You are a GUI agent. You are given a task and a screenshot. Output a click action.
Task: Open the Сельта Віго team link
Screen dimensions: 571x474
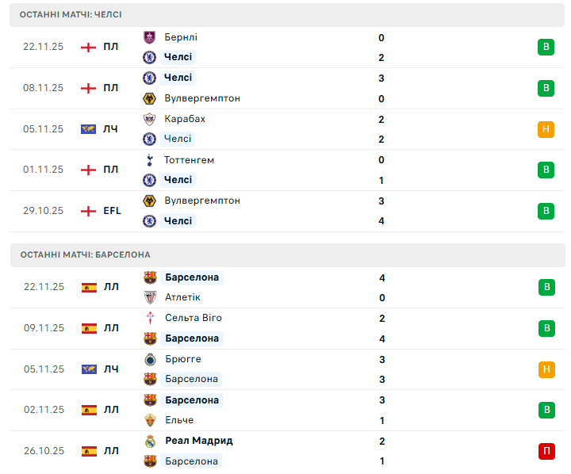194,318
